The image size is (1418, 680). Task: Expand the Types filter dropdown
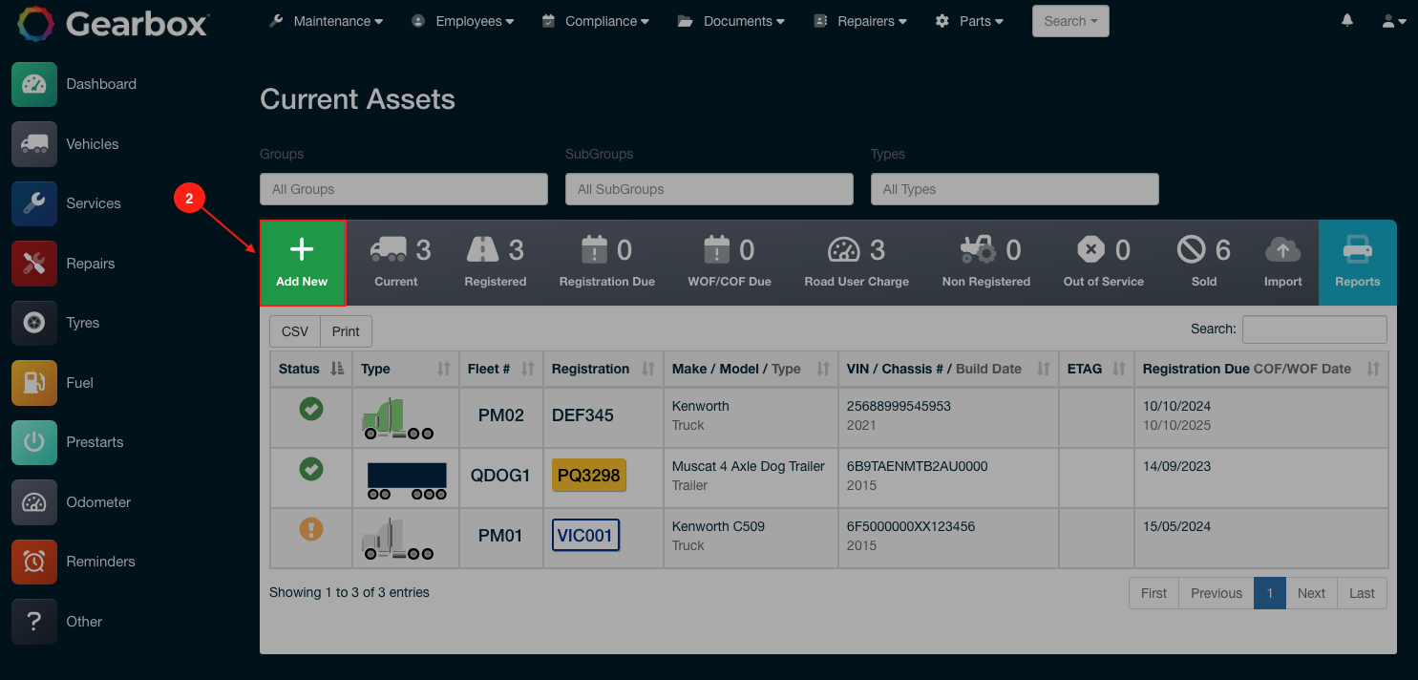(x=1014, y=188)
